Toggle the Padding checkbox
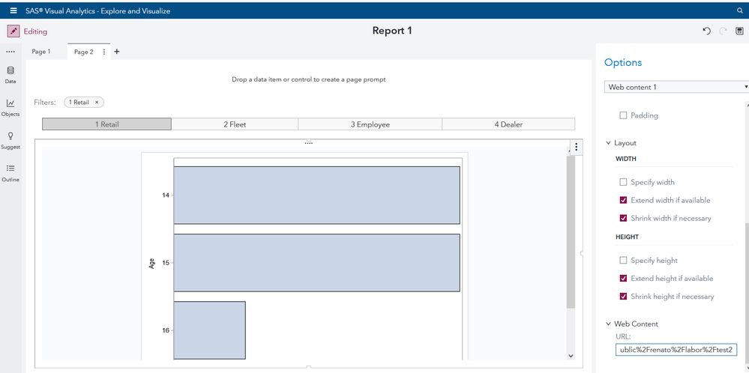 pyautogui.click(x=623, y=115)
